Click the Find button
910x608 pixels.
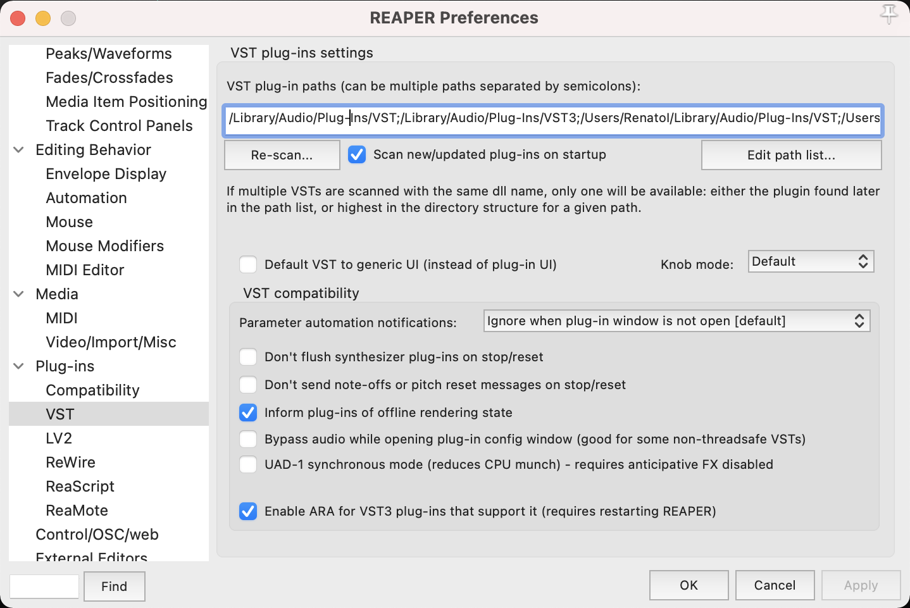(x=115, y=586)
